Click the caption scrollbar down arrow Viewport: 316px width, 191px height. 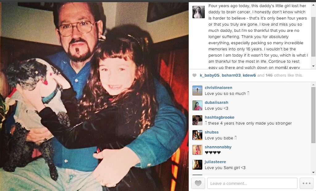click(x=313, y=66)
